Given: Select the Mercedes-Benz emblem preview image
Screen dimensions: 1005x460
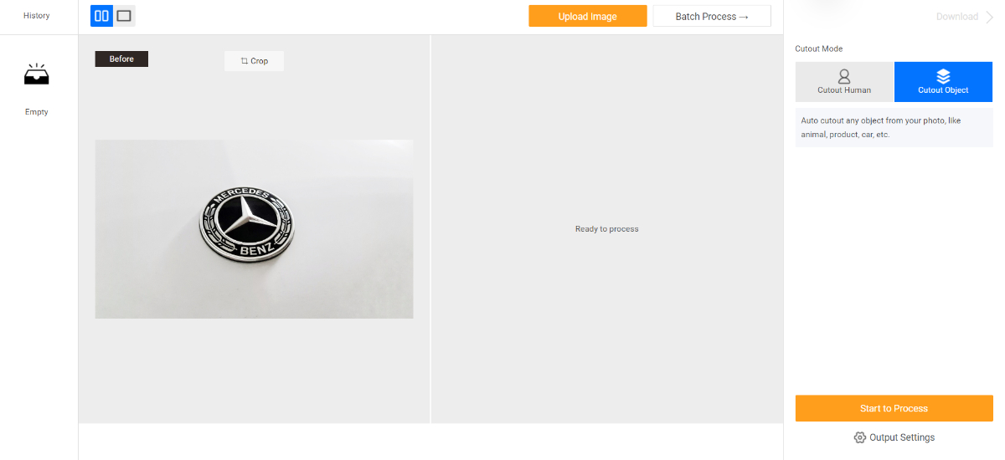Looking at the screenshot, I should [254, 229].
